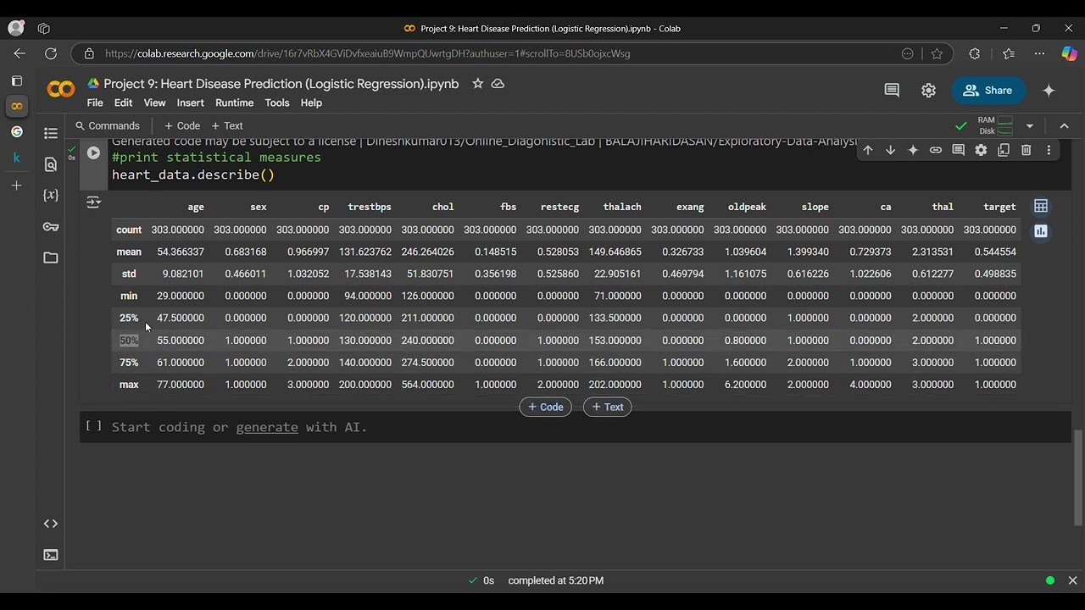1085x610 pixels.
Task: Open the find and replace sidebar panel
Action: click(x=51, y=164)
